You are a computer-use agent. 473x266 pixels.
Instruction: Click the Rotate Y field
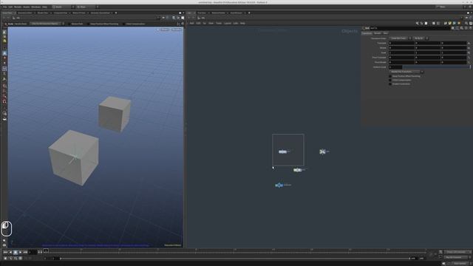point(428,47)
